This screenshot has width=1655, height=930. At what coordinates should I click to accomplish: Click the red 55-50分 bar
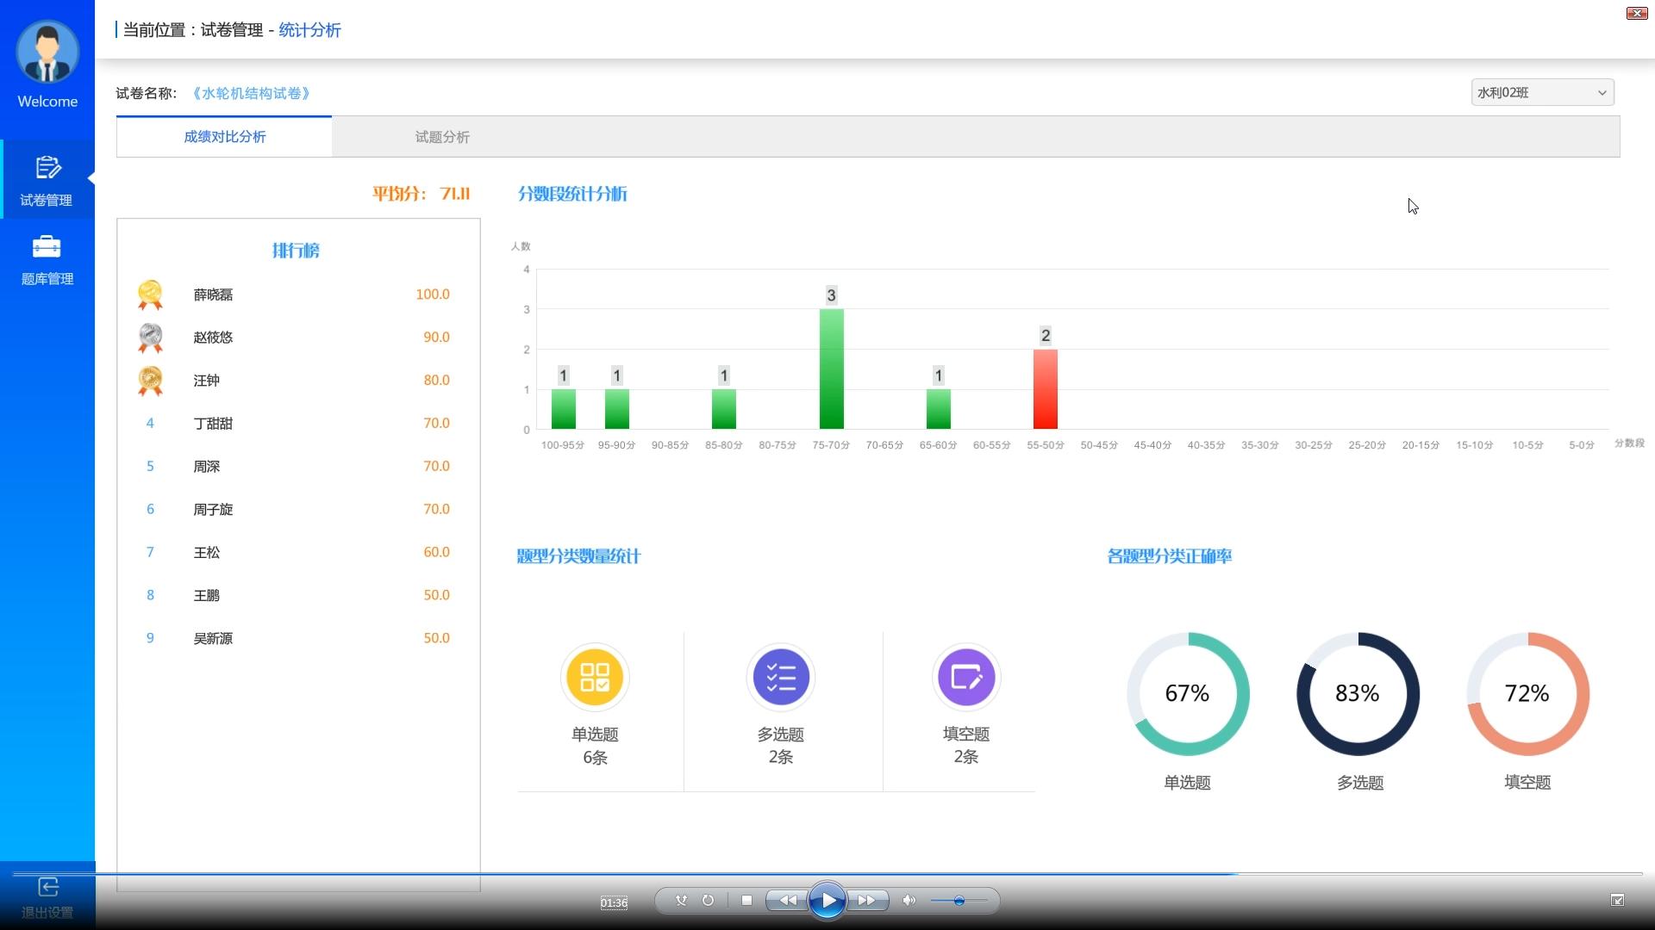coord(1045,389)
